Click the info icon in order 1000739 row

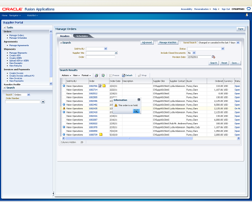point(64,135)
